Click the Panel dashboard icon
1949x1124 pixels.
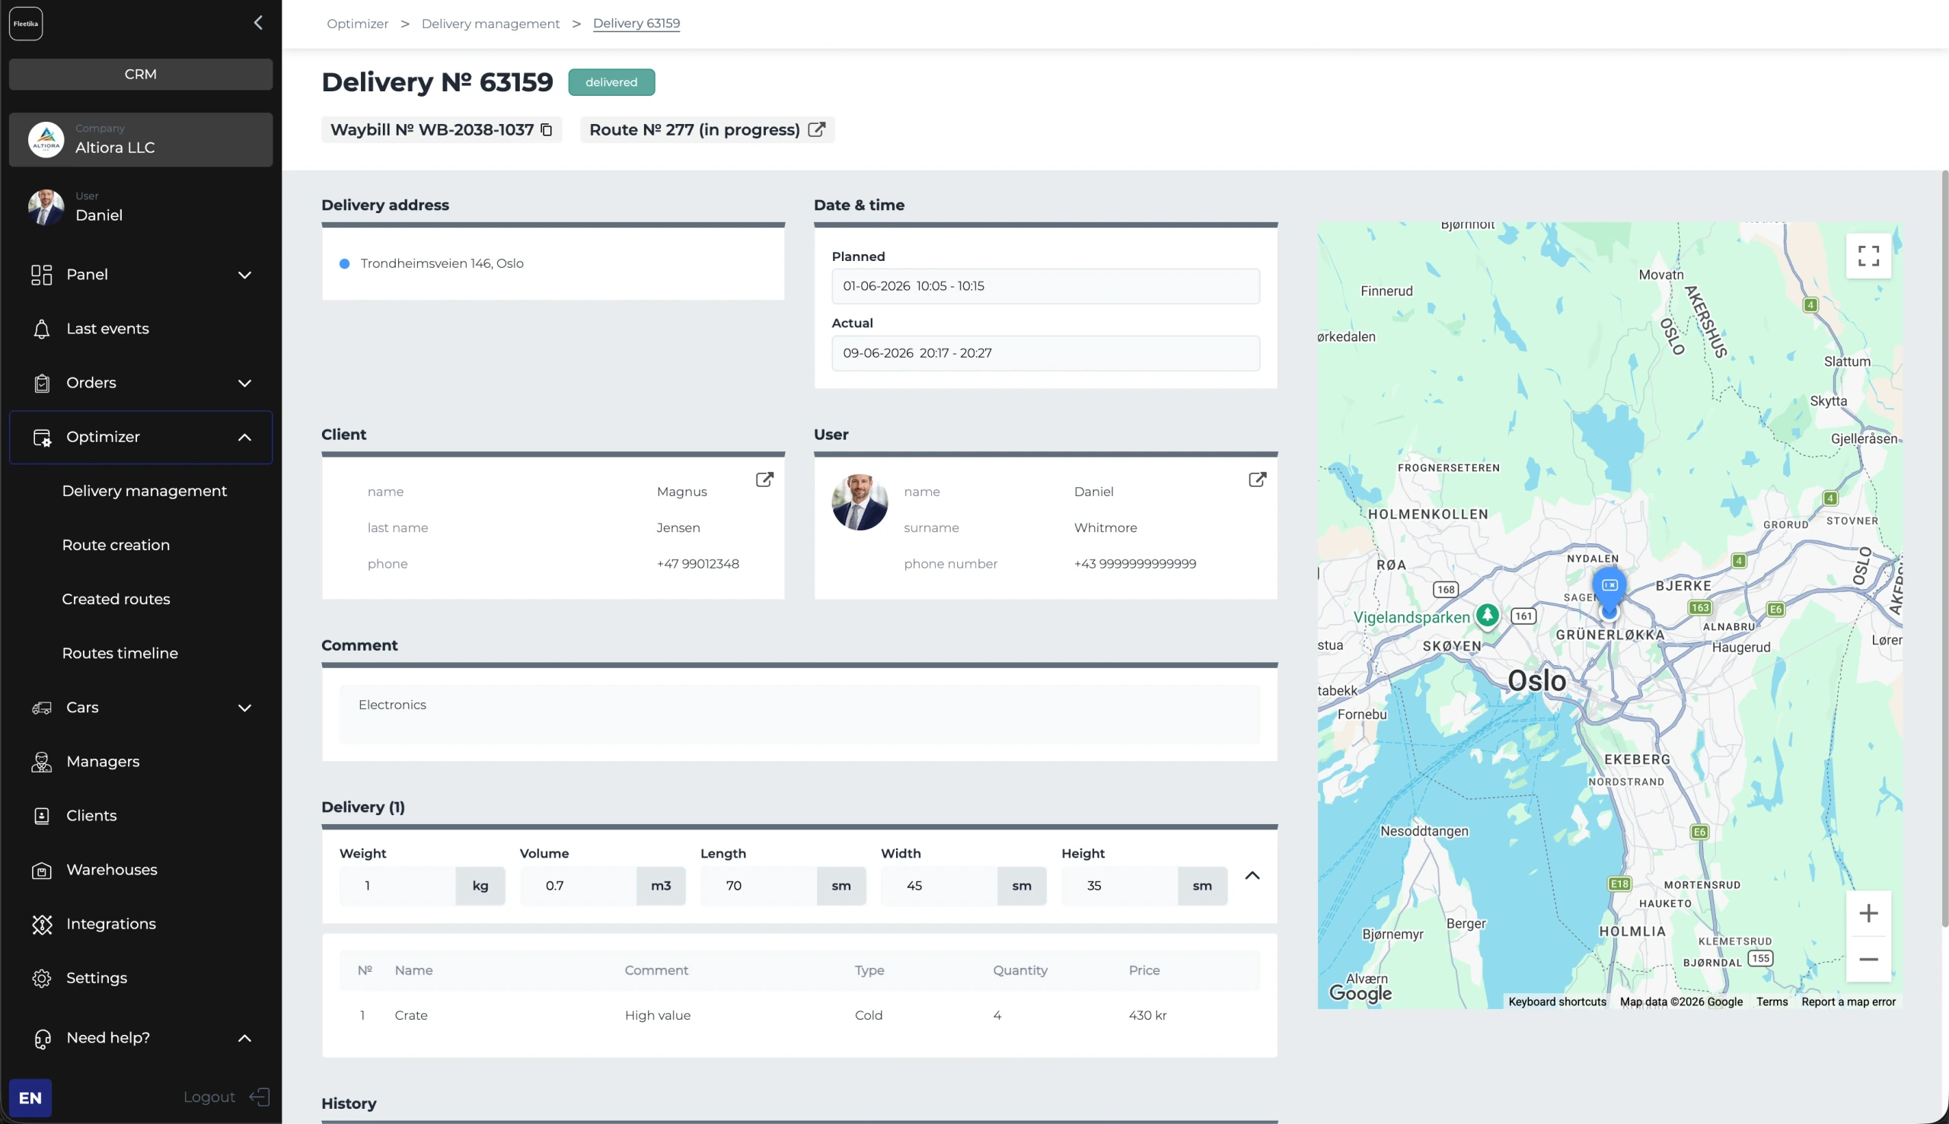tap(42, 275)
